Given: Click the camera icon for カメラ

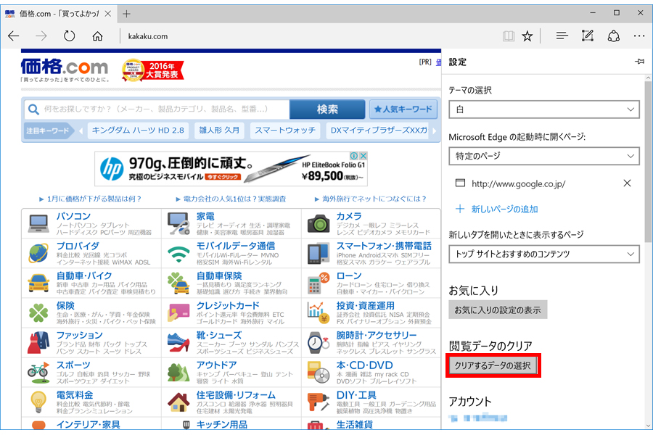Looking at the screenshot, I should tap(319, 223).
